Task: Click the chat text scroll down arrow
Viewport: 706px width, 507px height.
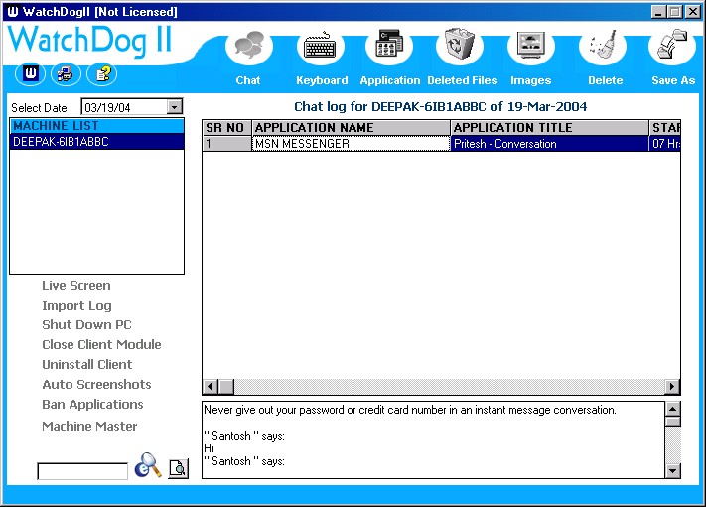Action: (x=672, y=470)
